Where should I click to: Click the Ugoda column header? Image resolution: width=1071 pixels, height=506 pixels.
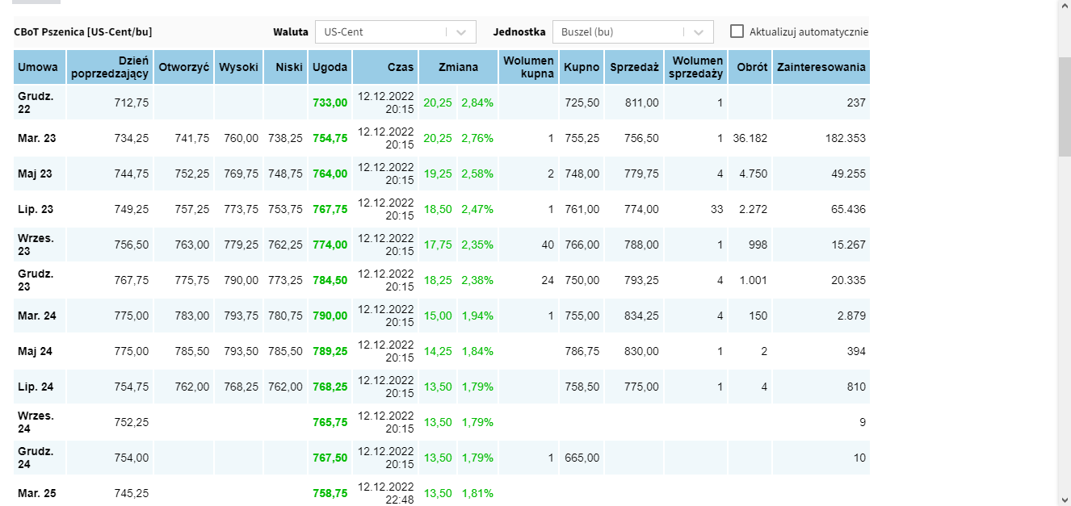(330, 67)
